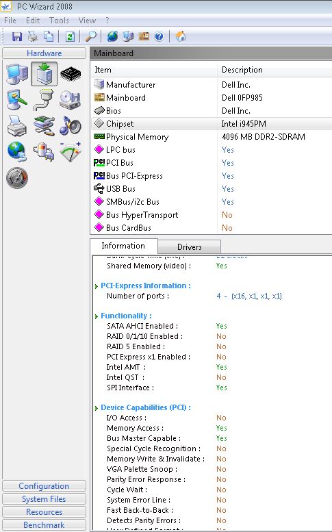
Task: Click the Benchmark panel button
Action: coord(44,524)
